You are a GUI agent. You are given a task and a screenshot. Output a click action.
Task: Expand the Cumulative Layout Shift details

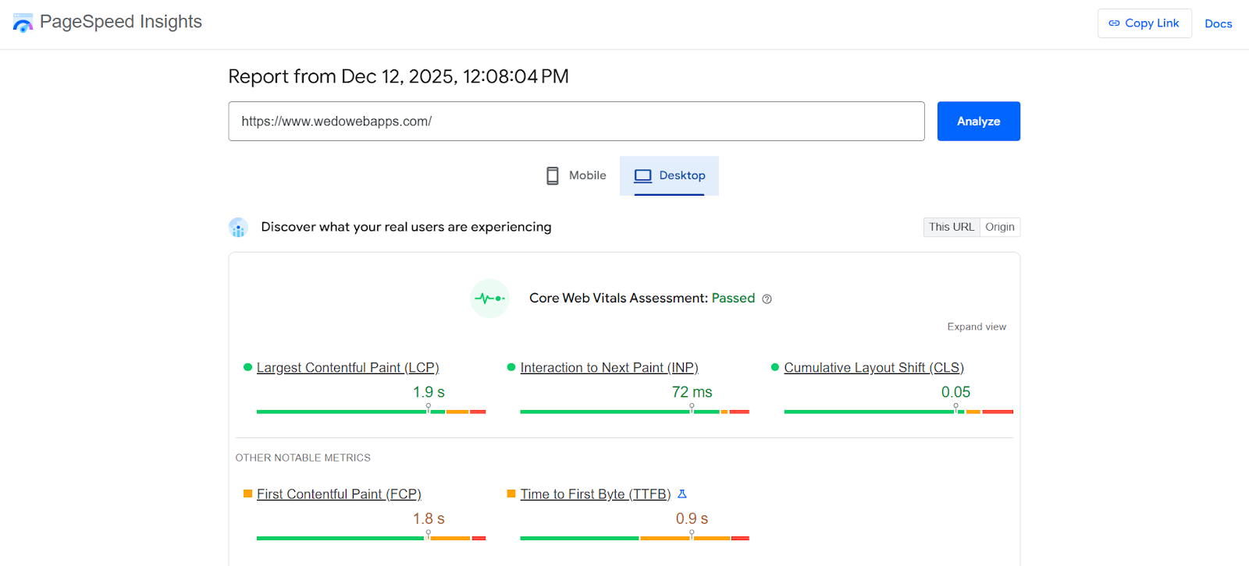pos(874,366)
